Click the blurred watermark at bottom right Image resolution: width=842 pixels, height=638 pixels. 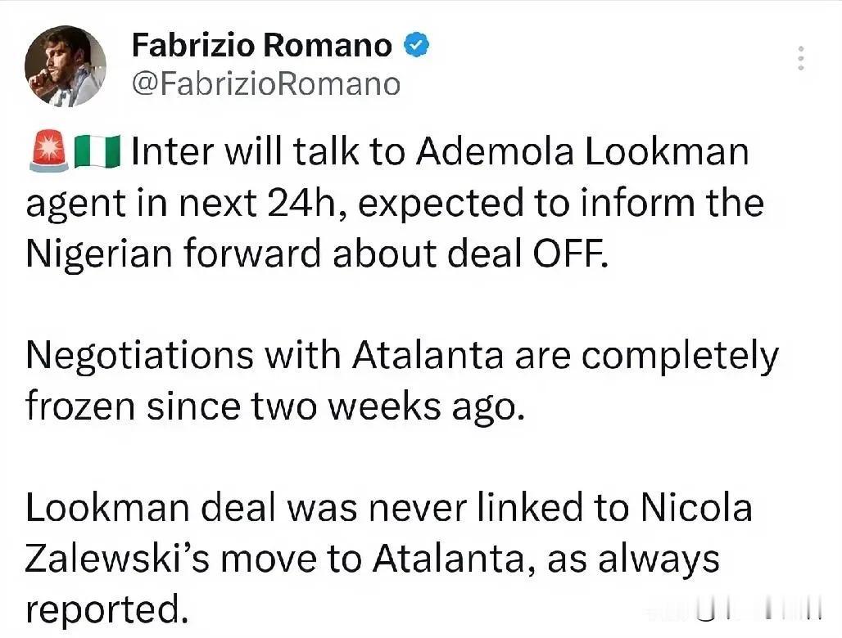(736, 610)
